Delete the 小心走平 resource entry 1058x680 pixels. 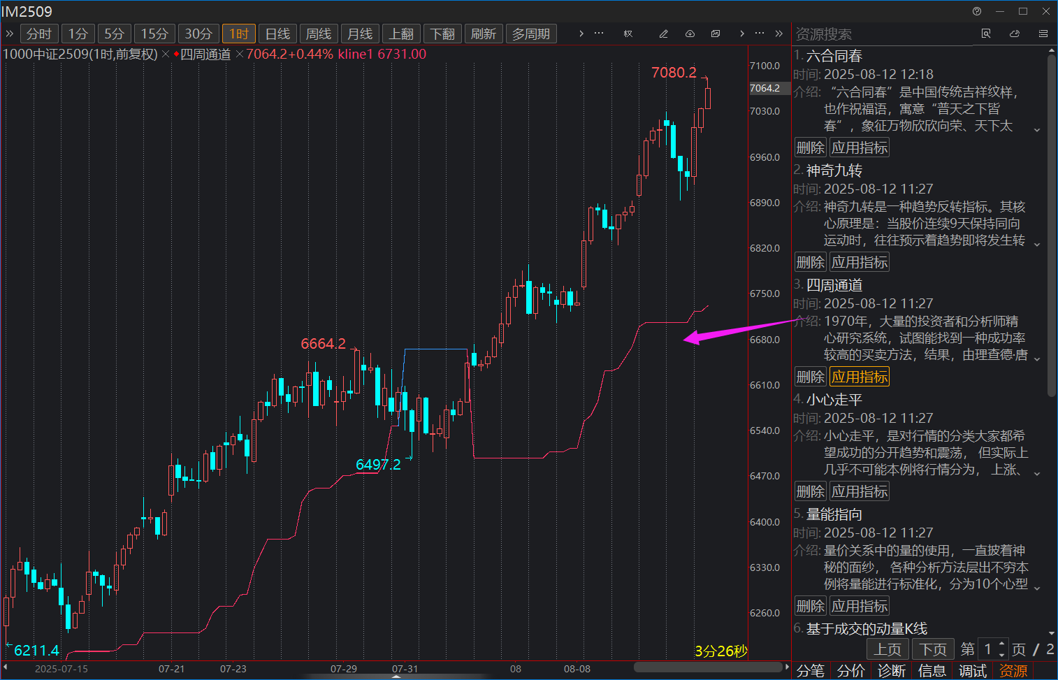click(811, 491)
